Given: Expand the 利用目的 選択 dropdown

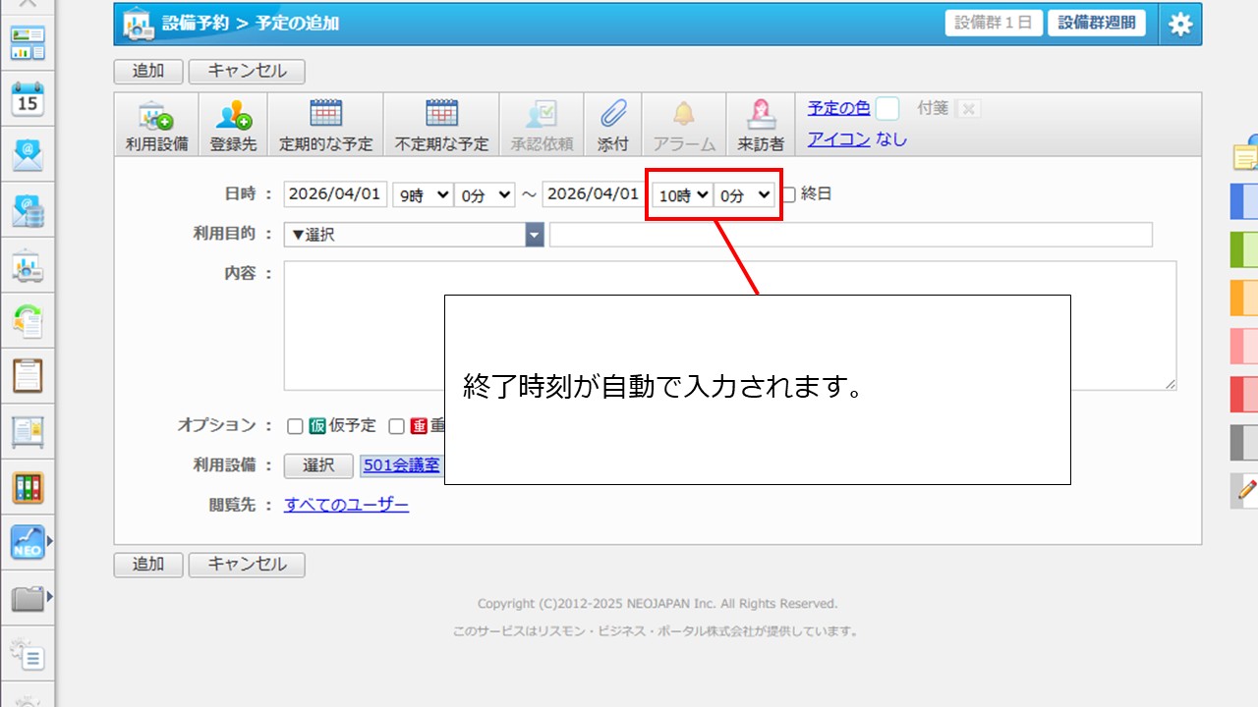Looking at the screenshot, I should pyautogui.click(x=414, y=235).
